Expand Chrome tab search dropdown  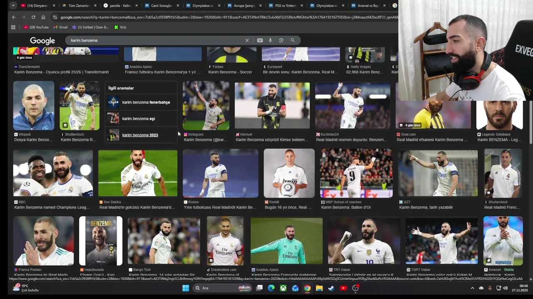pyautogui.click(x=13, y=5)
